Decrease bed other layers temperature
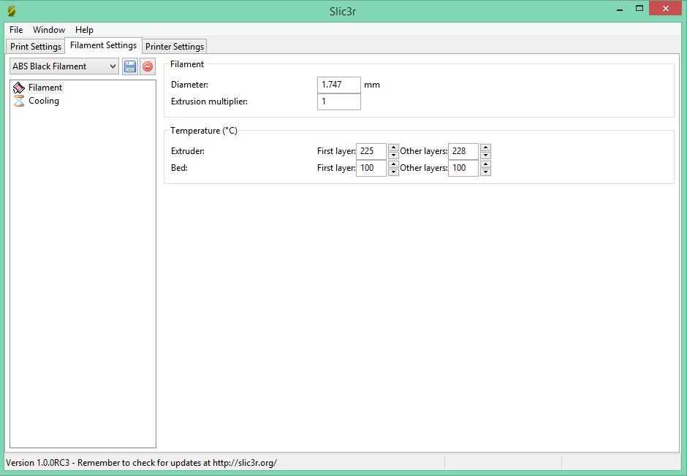The image size is (687, 476). tap(485, 172)
